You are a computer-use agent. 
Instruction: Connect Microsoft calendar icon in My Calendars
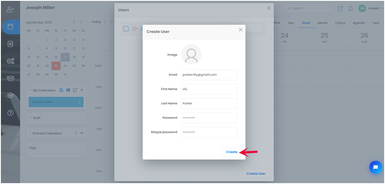pos(68,90)
